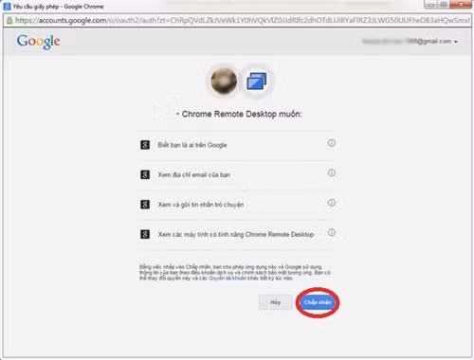Click the 'Chrome Remote Desktop muốn:' heading
This screenshot has height=360, width=474.
(242, 114)
